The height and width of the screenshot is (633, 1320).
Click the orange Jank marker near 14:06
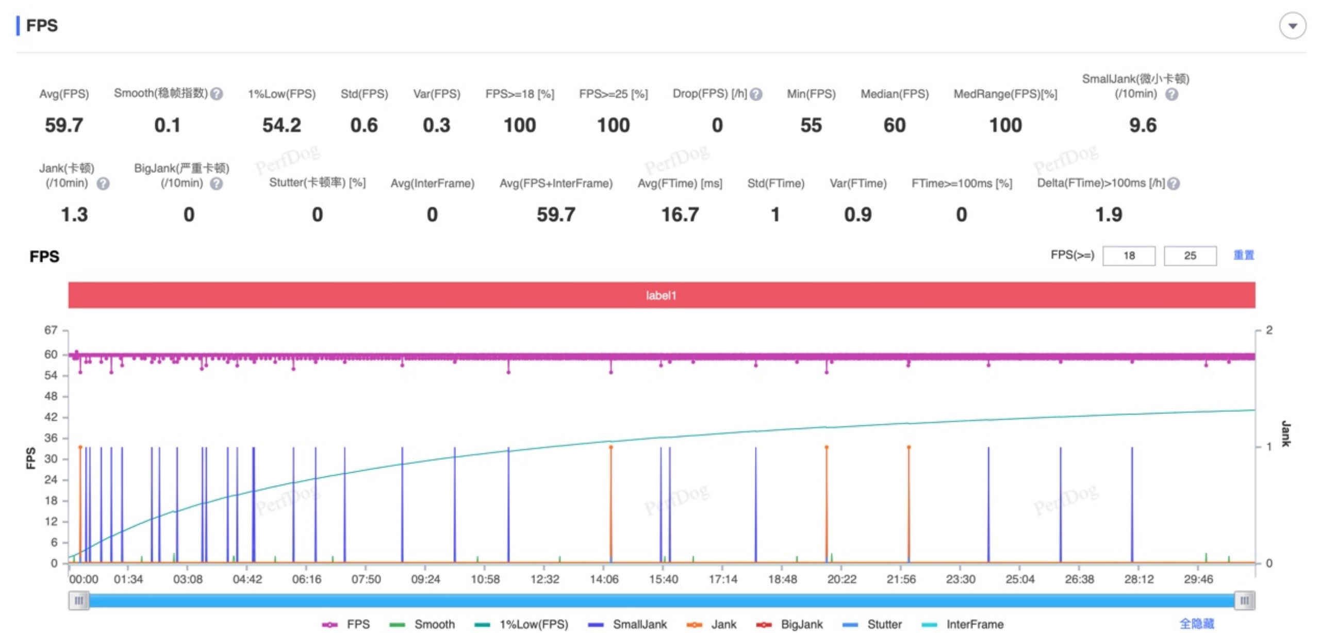[611, 447]
